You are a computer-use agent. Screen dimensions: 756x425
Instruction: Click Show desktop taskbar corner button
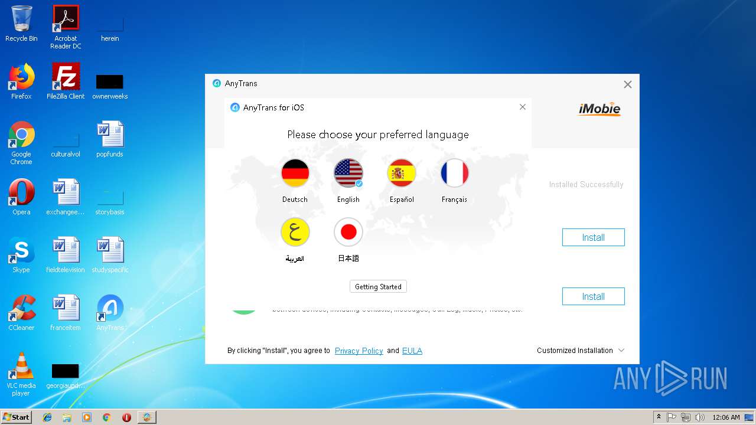pos(750,417)
